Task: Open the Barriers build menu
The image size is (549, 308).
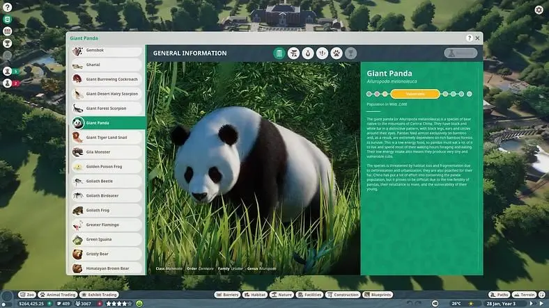Action: (227, 295)
